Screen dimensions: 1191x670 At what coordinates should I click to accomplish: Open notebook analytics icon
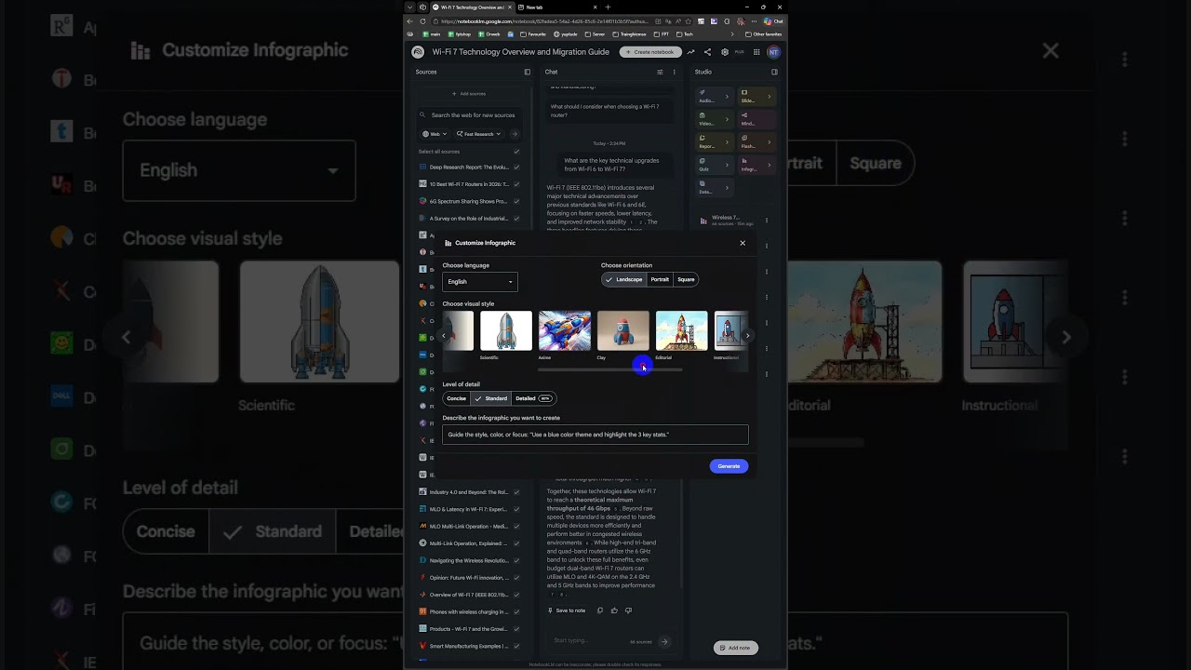pos(690,52)
